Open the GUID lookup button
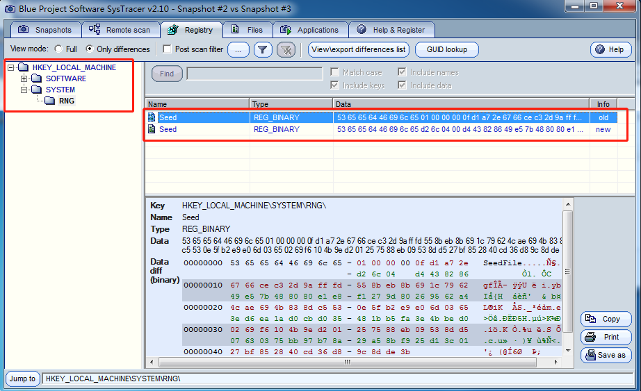The width and height of the screenshot is (641, 391). click(x=447, y=50)
